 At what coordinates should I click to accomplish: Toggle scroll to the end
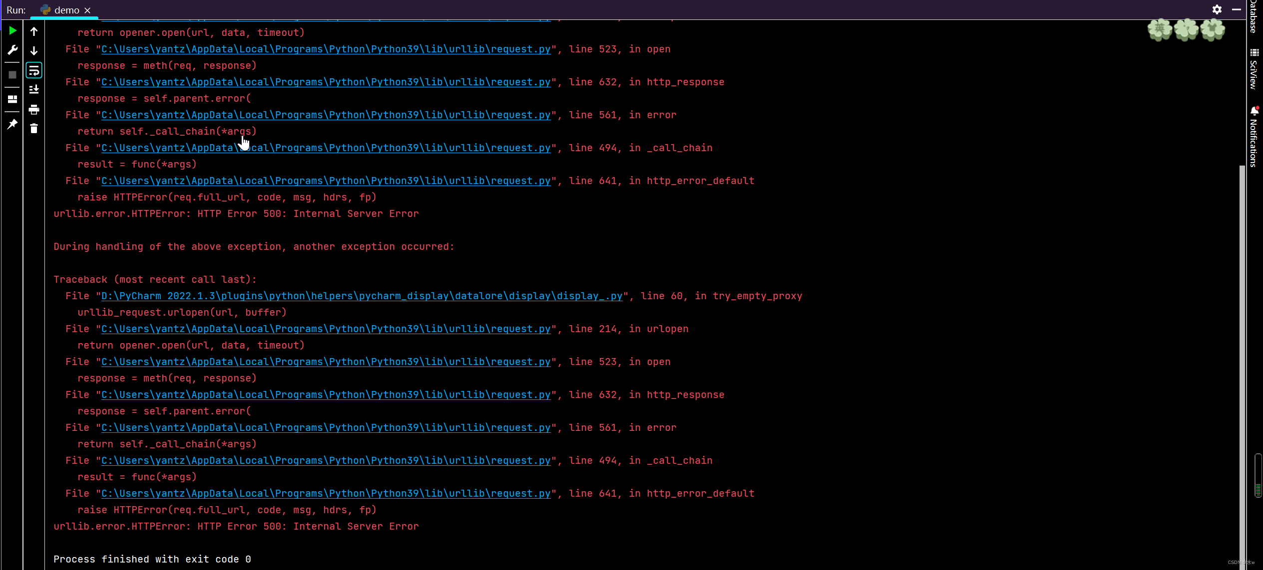tap(34, 89)
